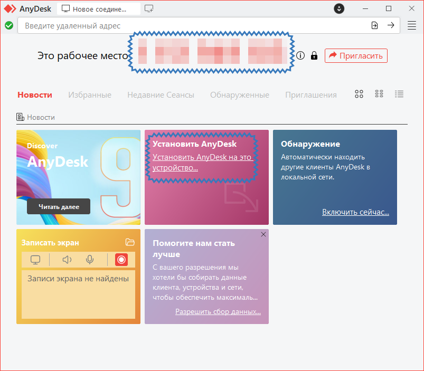Toggle microphone in screen recorder
Viewport: 424px width, 371px height.
[x=90, y=260]
